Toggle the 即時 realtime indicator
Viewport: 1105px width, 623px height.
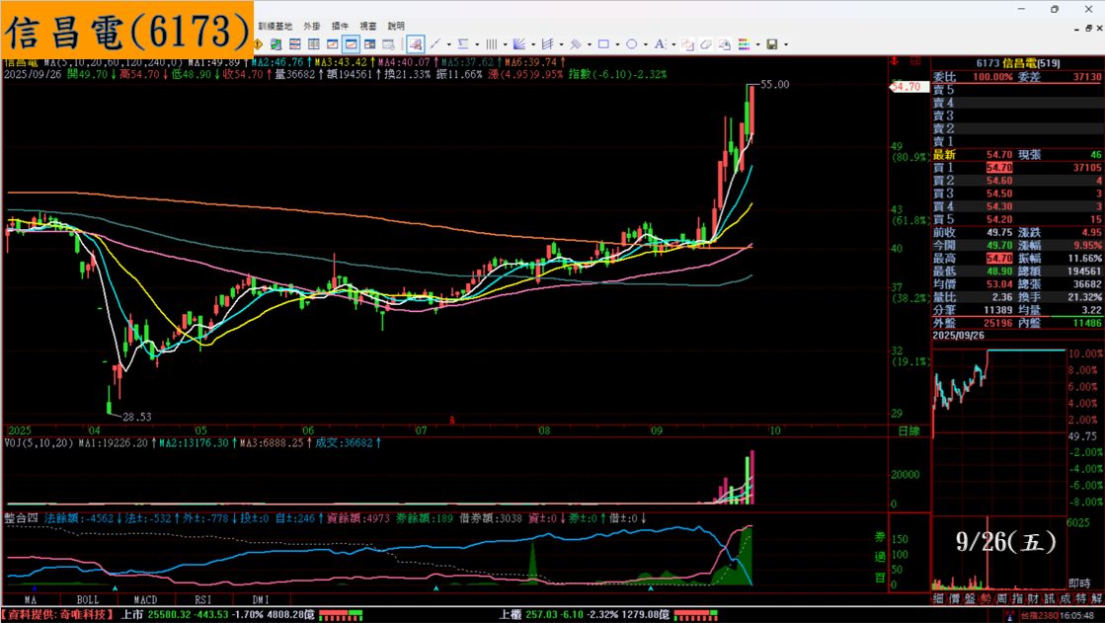[1079, 584]
